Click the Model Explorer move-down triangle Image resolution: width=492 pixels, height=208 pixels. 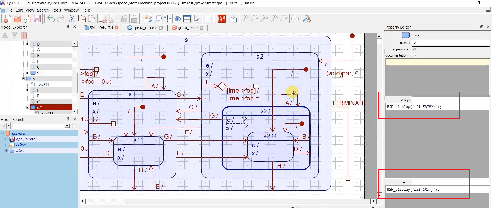click(15, 35)
